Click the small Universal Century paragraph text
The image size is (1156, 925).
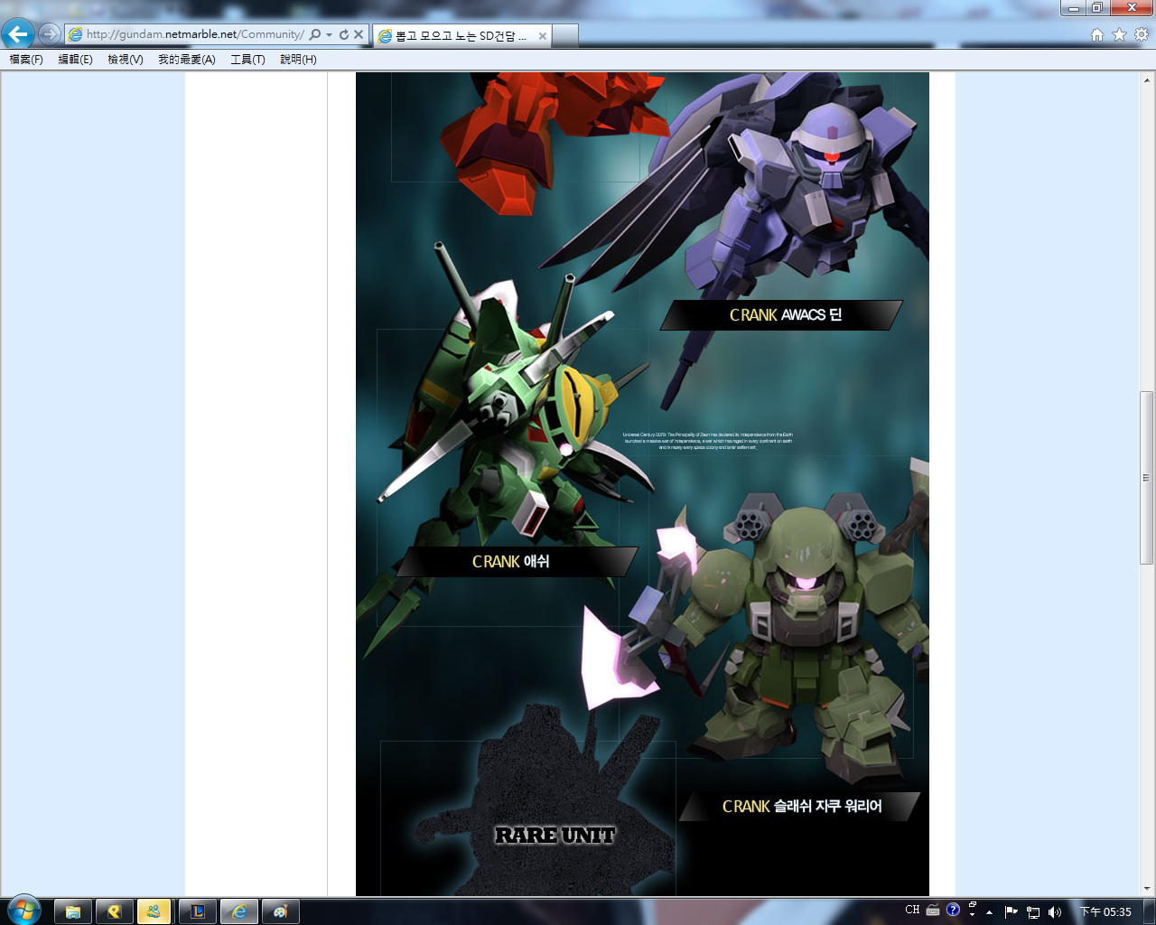(x=708, y=441)
